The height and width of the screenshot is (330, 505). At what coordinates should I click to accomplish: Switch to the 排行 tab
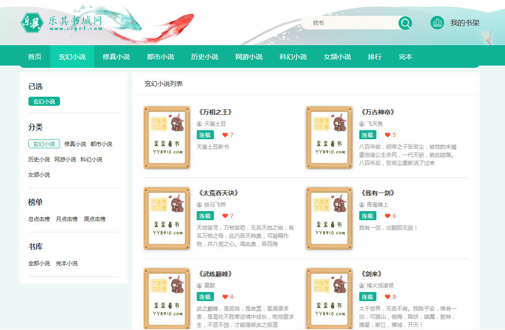click(375, 57)
